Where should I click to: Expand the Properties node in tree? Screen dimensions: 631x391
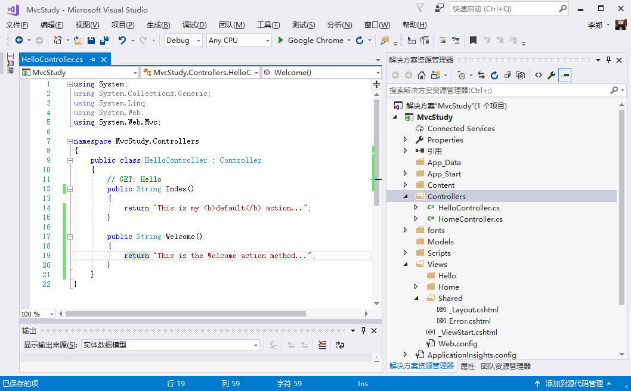click(x=405, y=139)
